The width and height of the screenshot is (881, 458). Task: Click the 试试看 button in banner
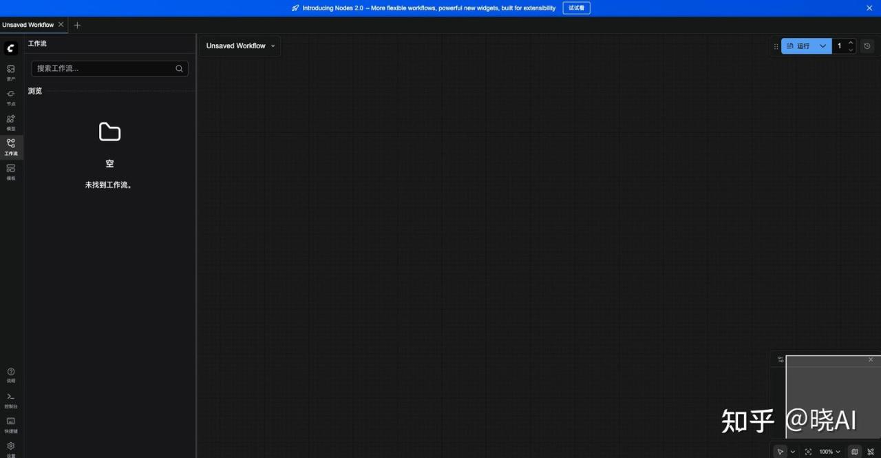point(576,8)
